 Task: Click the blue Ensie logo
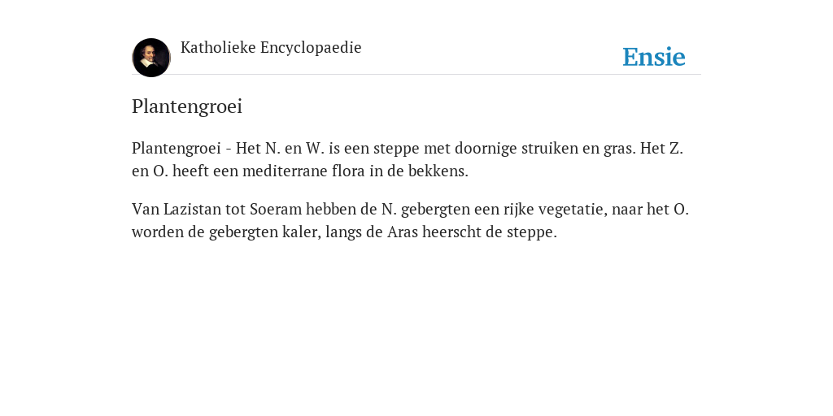tap(654, 57)
